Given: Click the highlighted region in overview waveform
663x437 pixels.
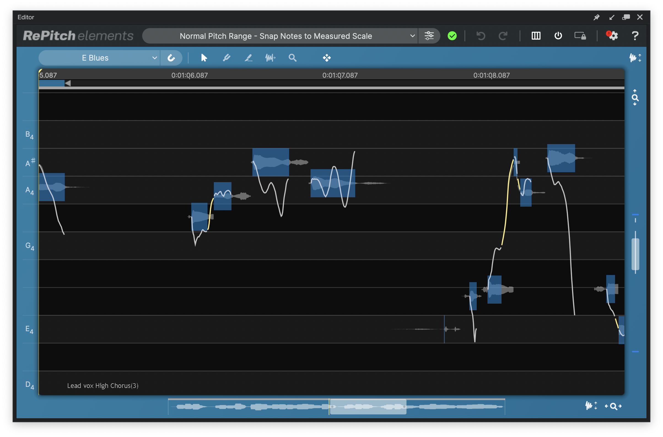Looking at the screenshot, I should point(368,407).
